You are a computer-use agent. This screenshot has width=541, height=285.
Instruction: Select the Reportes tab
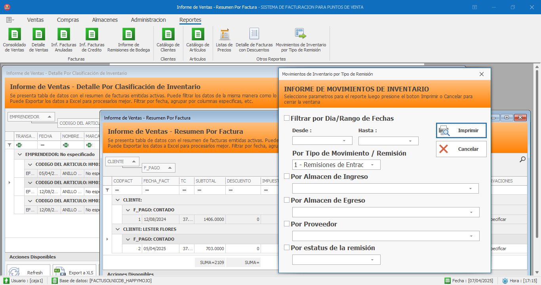tap(190, 20)
